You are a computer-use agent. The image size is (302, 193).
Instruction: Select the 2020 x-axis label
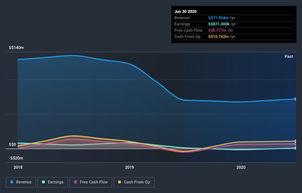click(x=241, y=167)
